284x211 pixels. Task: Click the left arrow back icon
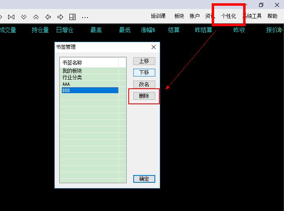pos(48,17)
